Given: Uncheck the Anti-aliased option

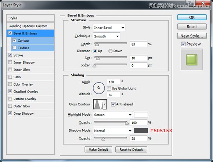Looking at the screenshot, I should point(113,104).
